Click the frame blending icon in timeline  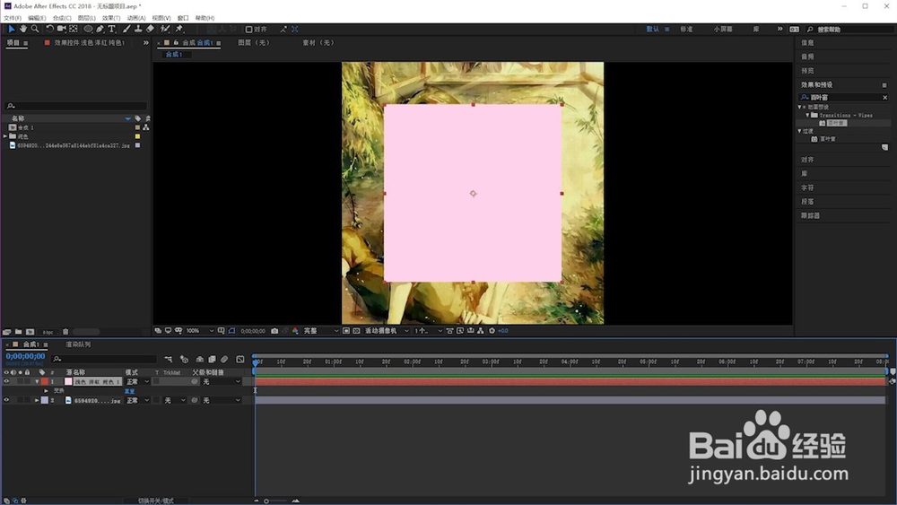click(x=212, y=359)
